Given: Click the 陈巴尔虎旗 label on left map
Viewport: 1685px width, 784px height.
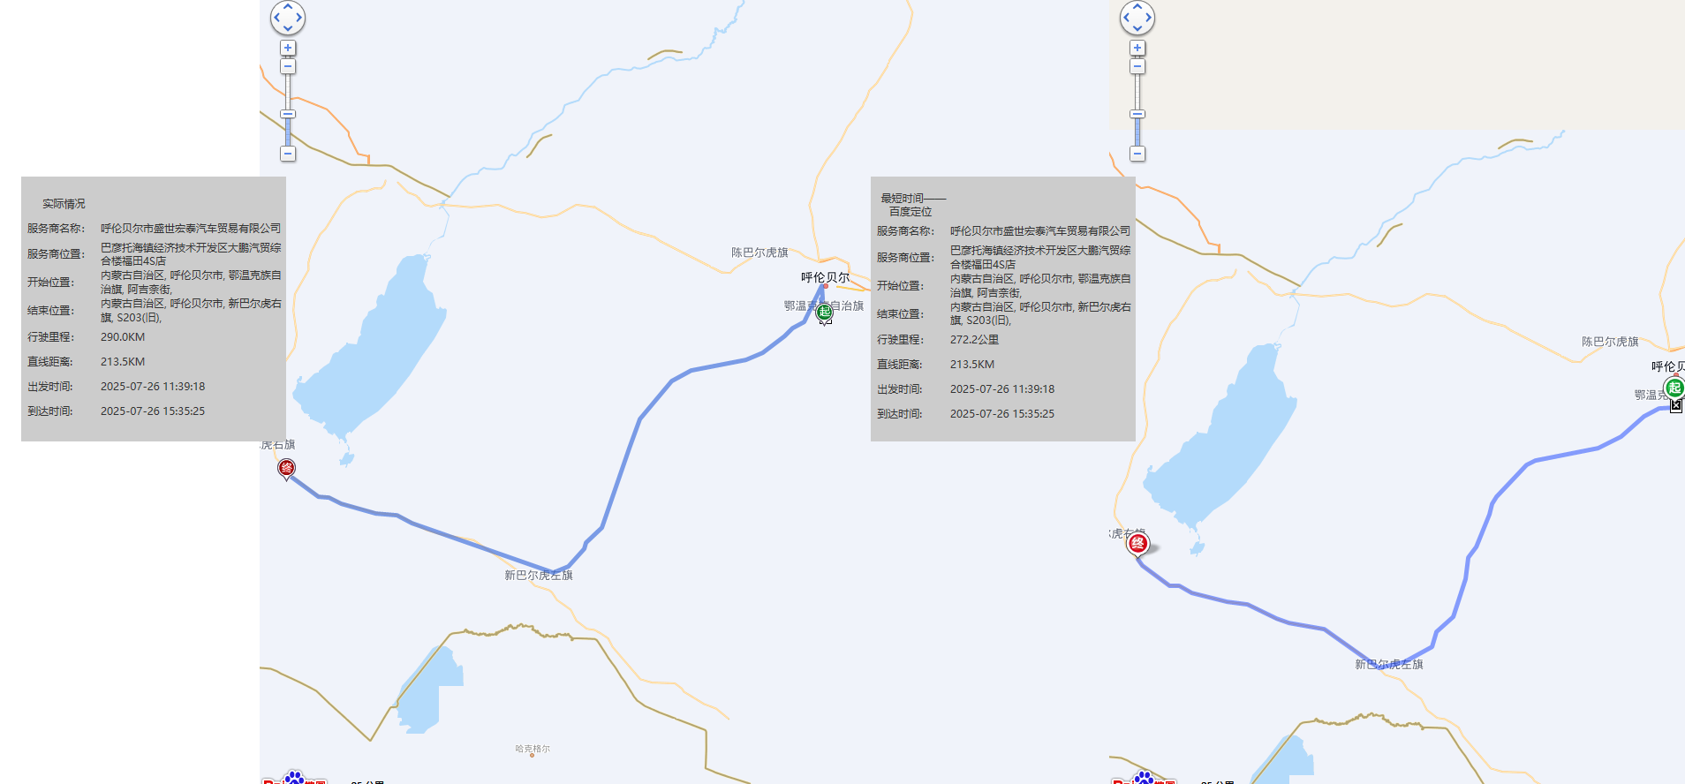Looking at the screenshot, I should (759, 253).
